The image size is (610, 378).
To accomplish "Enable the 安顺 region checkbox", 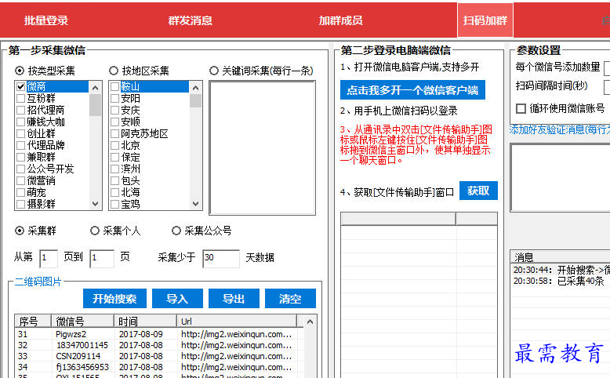I will point(114,122).
